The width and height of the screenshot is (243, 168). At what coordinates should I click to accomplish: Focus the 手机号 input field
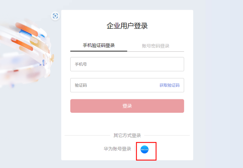click(127, 64)
